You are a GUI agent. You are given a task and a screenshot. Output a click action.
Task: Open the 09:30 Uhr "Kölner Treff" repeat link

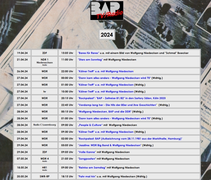[106, 132]
